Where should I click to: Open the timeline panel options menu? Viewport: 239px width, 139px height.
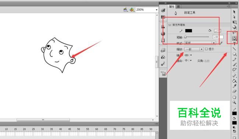coord(156,124)
